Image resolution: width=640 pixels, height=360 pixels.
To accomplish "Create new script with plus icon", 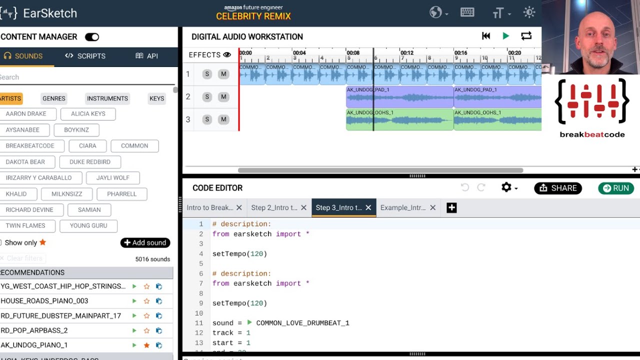I will click(x=451, y=207).
